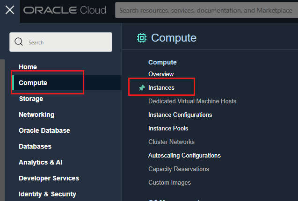Image resolution: width=298 pixels, height=201 pixels.
Task: Click the Compute section subheading
Action: (x=162, y=62)
